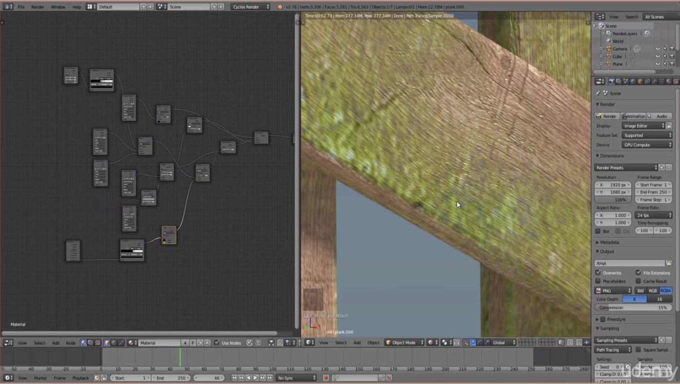
Task: Open the PNG file format dropdown
Action: point(613,291)
